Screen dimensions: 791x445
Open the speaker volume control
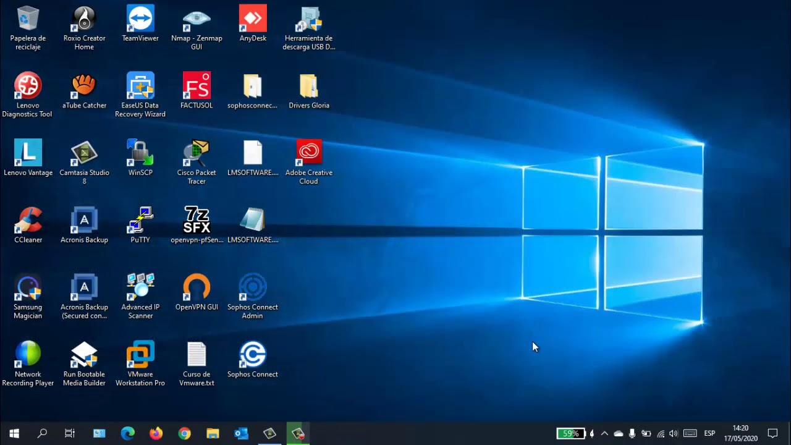pyautogui.click(x=674, y=433)
